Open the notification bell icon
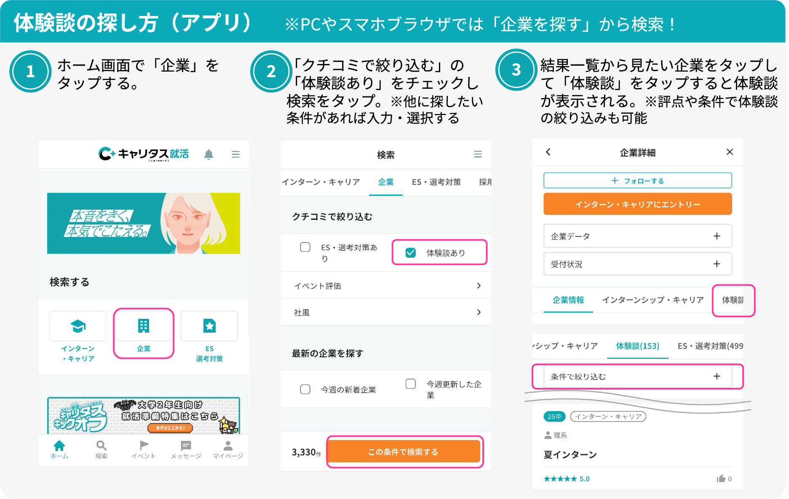 pyautogui.click(x=210, y=154)
